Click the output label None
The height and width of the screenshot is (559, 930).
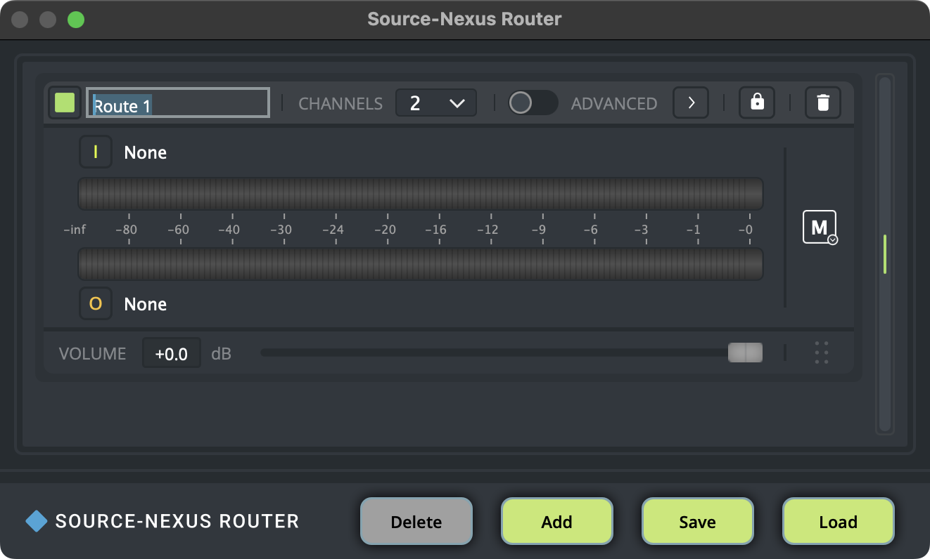(146, 304)
